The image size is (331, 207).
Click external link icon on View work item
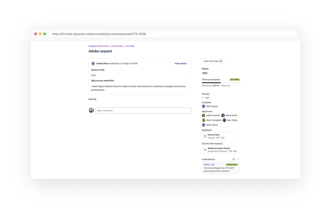[221, 61]
